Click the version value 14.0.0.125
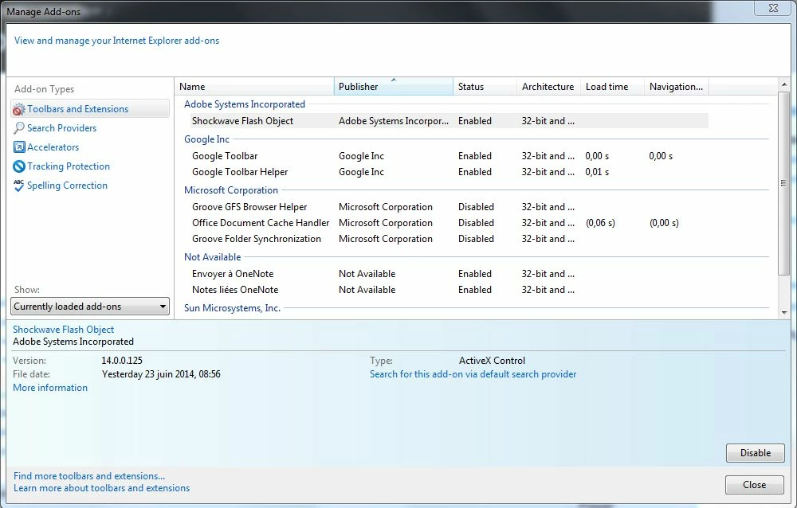The width and height of the screenshot is (797, 508). coord(122,360)
